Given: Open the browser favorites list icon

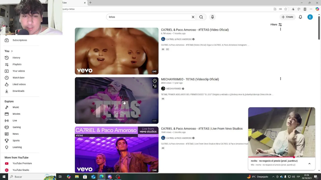Looking at the screenshot, I should tap(299, 9).
